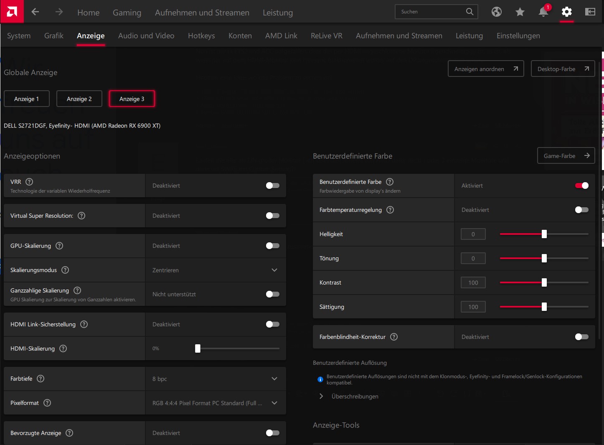
Task: Show help for Farbtiefe
Action: tap(41, 379)
